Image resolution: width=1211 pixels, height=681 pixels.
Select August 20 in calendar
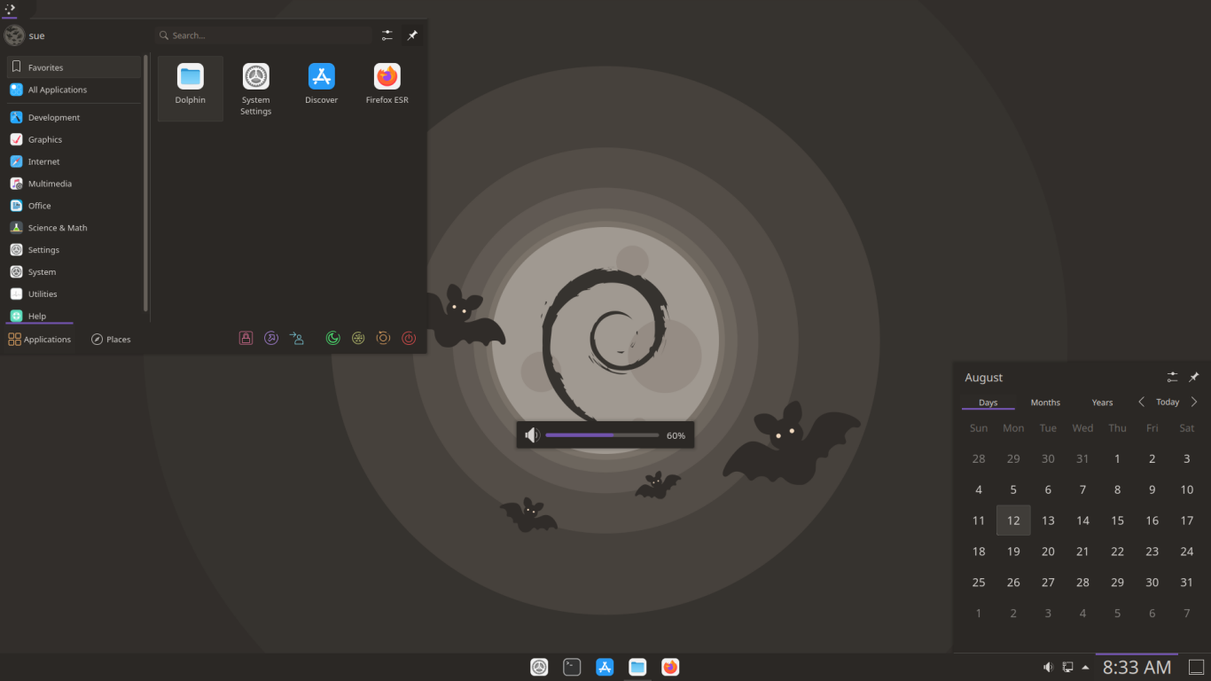click(1048, 552)
